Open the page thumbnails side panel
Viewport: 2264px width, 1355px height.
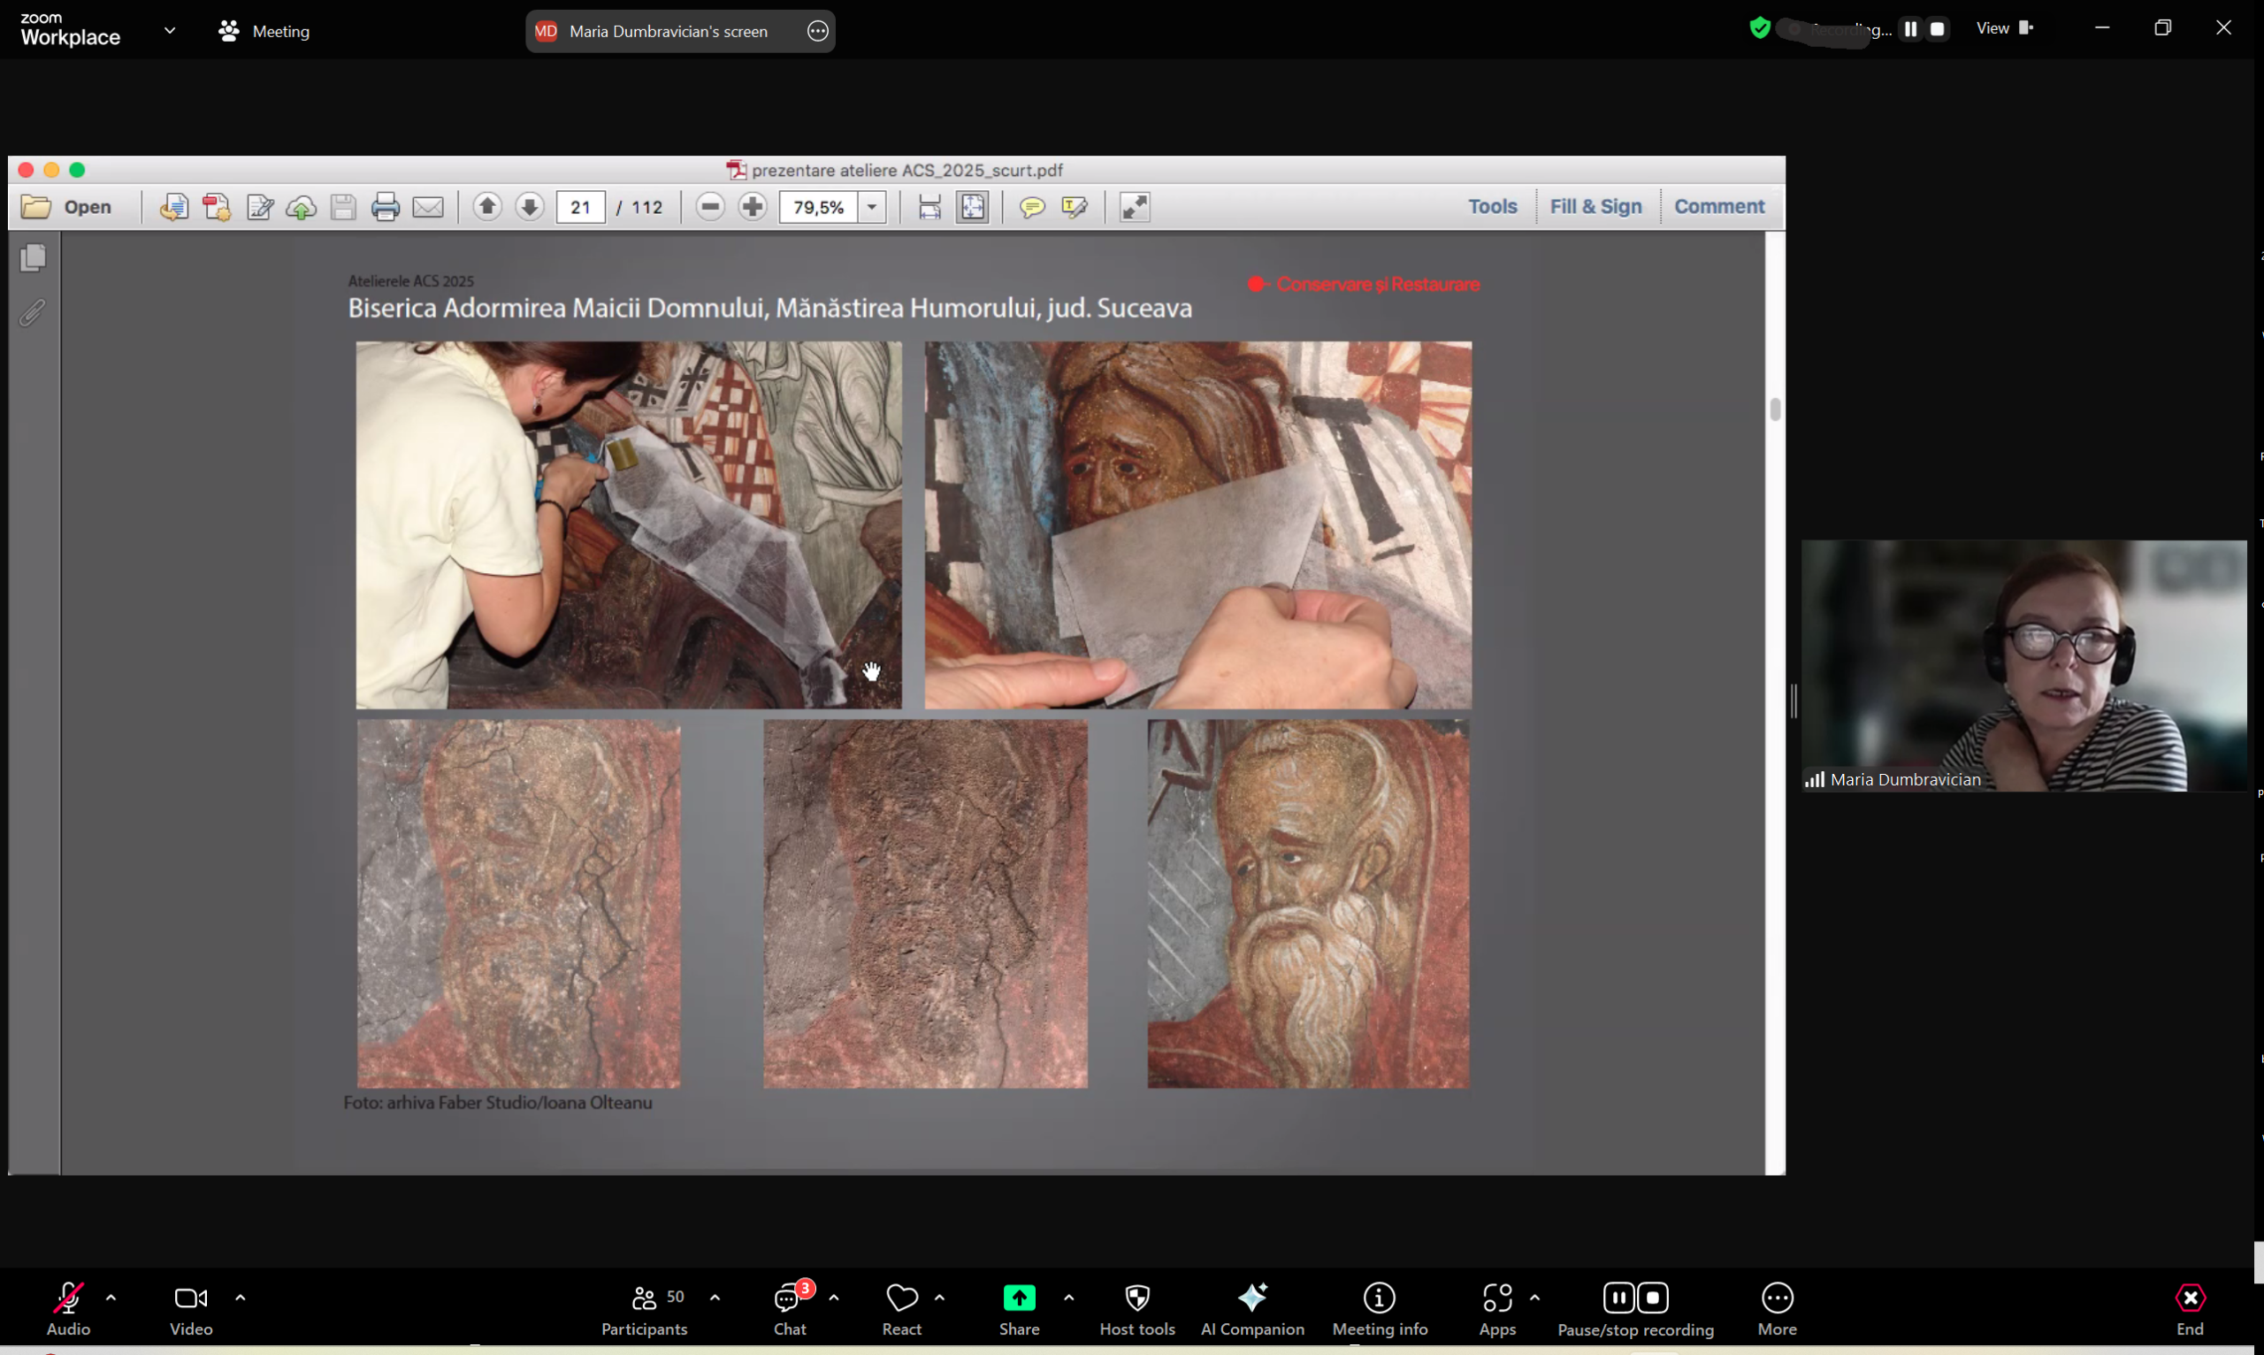pos(33,258)
